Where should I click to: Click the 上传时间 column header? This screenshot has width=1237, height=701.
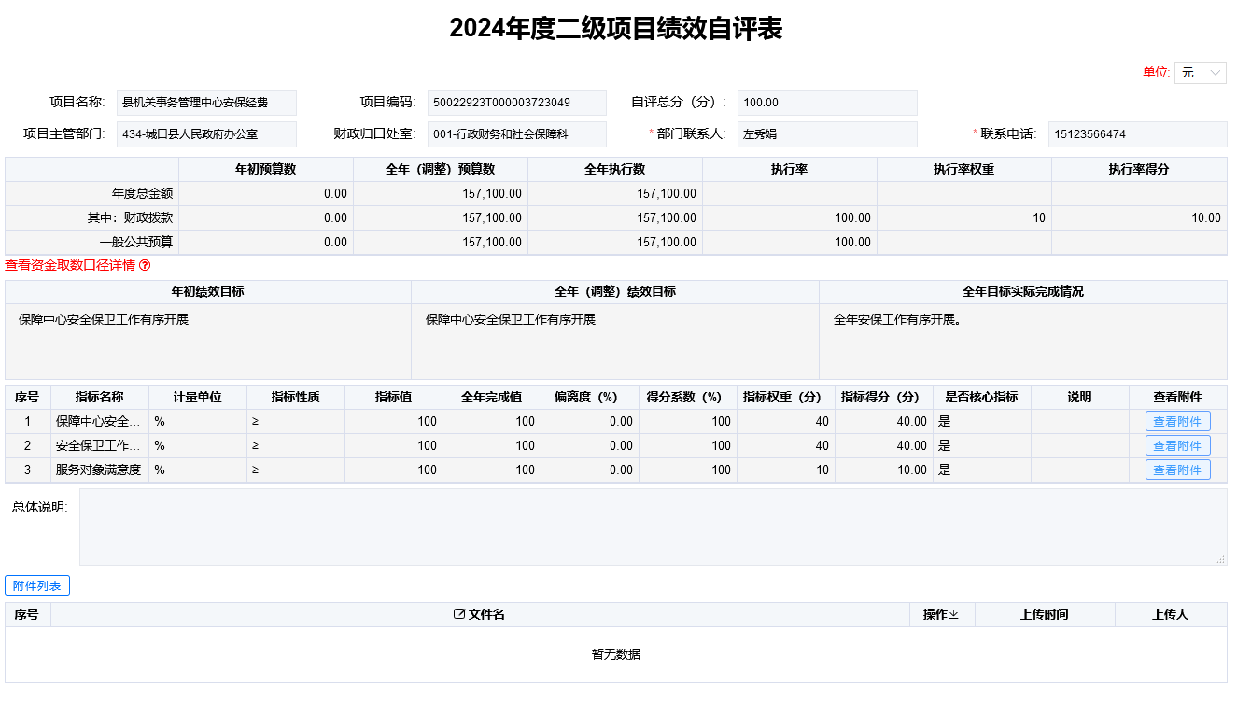(1044, 615)
